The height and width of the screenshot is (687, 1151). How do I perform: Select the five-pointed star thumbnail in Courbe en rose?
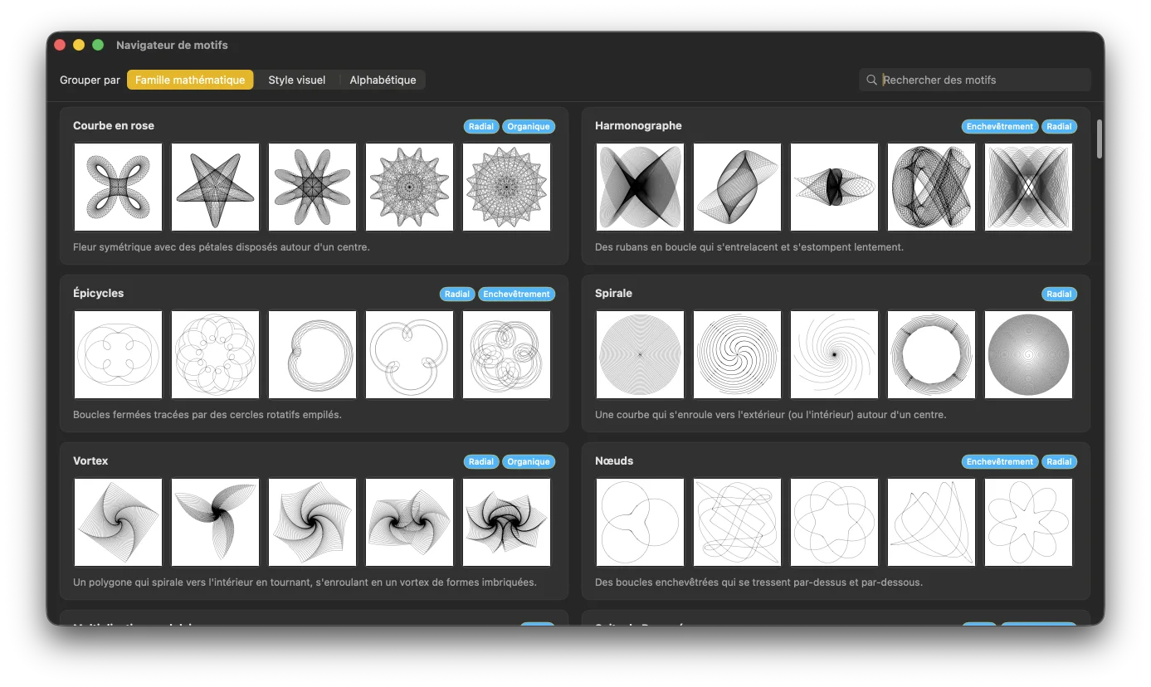[x=215, y=188]
